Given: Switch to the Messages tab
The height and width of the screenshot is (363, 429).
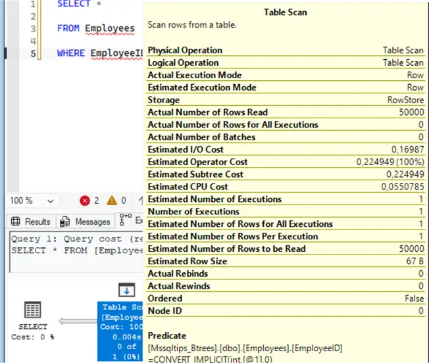Looking at the screenshot, I should point(86,222).
